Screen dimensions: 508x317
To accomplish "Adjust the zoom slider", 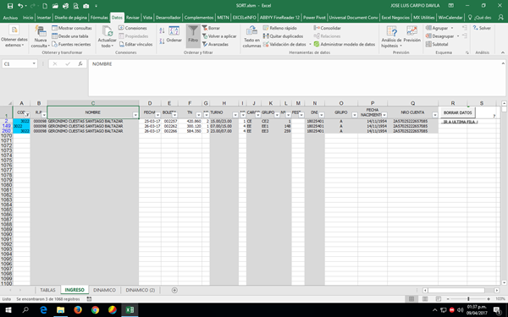I will click(468, 299).
